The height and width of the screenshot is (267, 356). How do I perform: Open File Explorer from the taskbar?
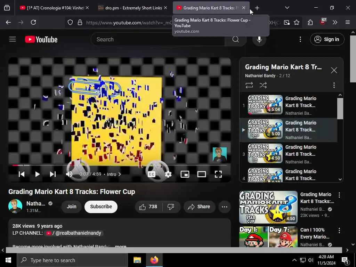(x=137, y=260)
